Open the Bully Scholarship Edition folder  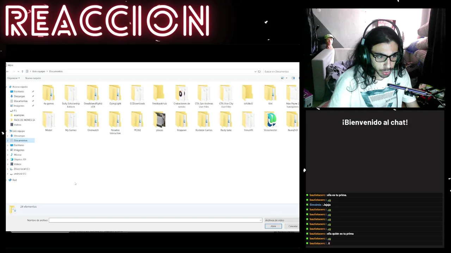(x=71, y=97)
